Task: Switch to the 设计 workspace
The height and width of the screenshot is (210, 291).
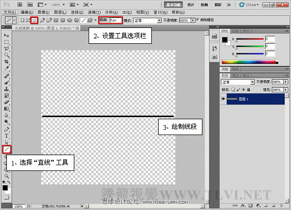Action: click(191, 5)
